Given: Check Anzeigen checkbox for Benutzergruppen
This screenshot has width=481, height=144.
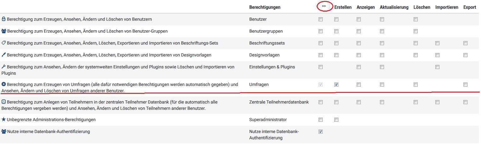Looking at the screenshot, I should [359, 31].
